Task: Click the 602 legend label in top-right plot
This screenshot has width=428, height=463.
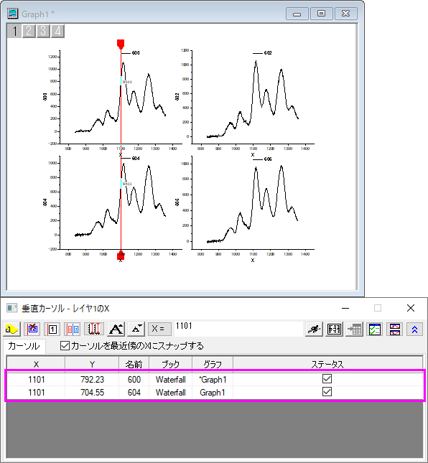Action: coord(268,53)
